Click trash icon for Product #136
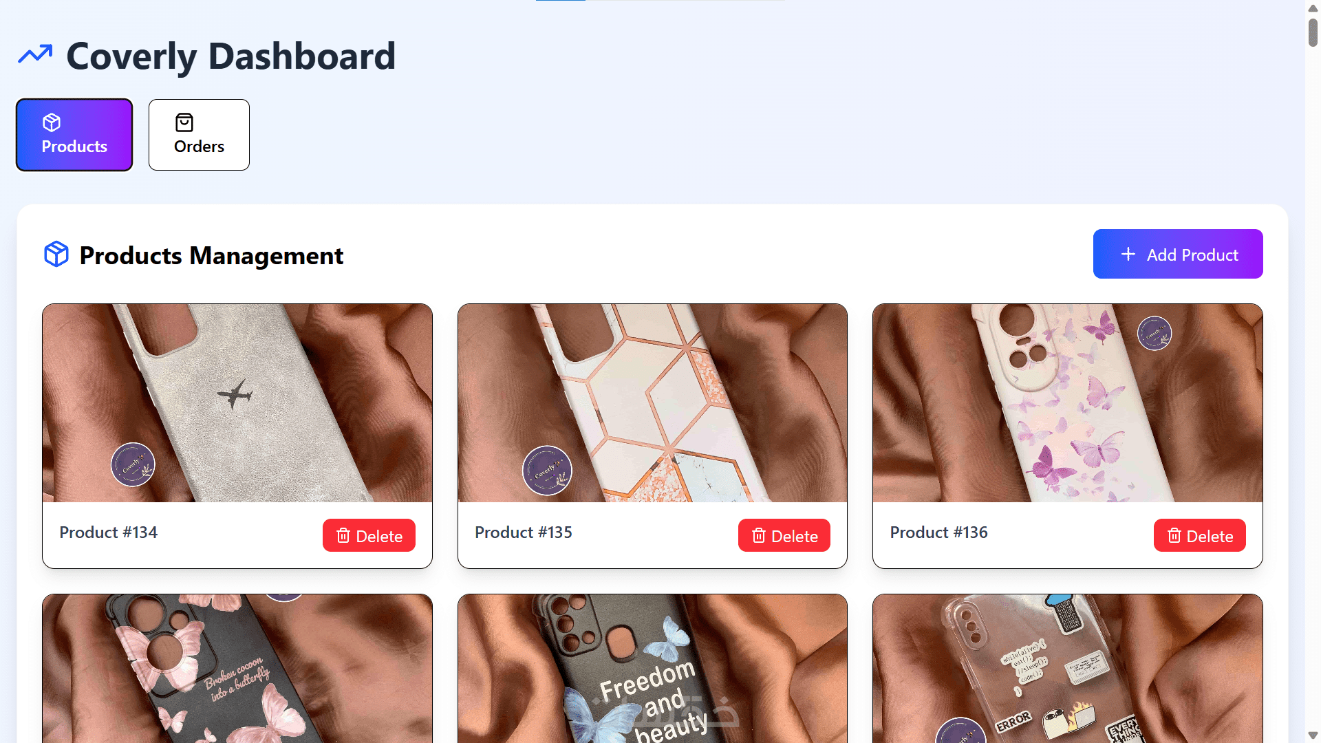This screenshot has width=1321, height=743. tap(1174, 536)
